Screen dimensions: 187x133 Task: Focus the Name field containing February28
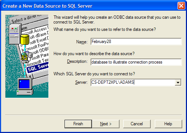pyautogui.click(x=136, y=42)
